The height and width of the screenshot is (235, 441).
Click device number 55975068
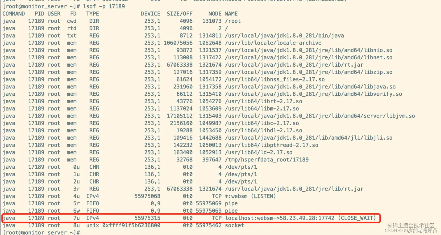(147, 196)
